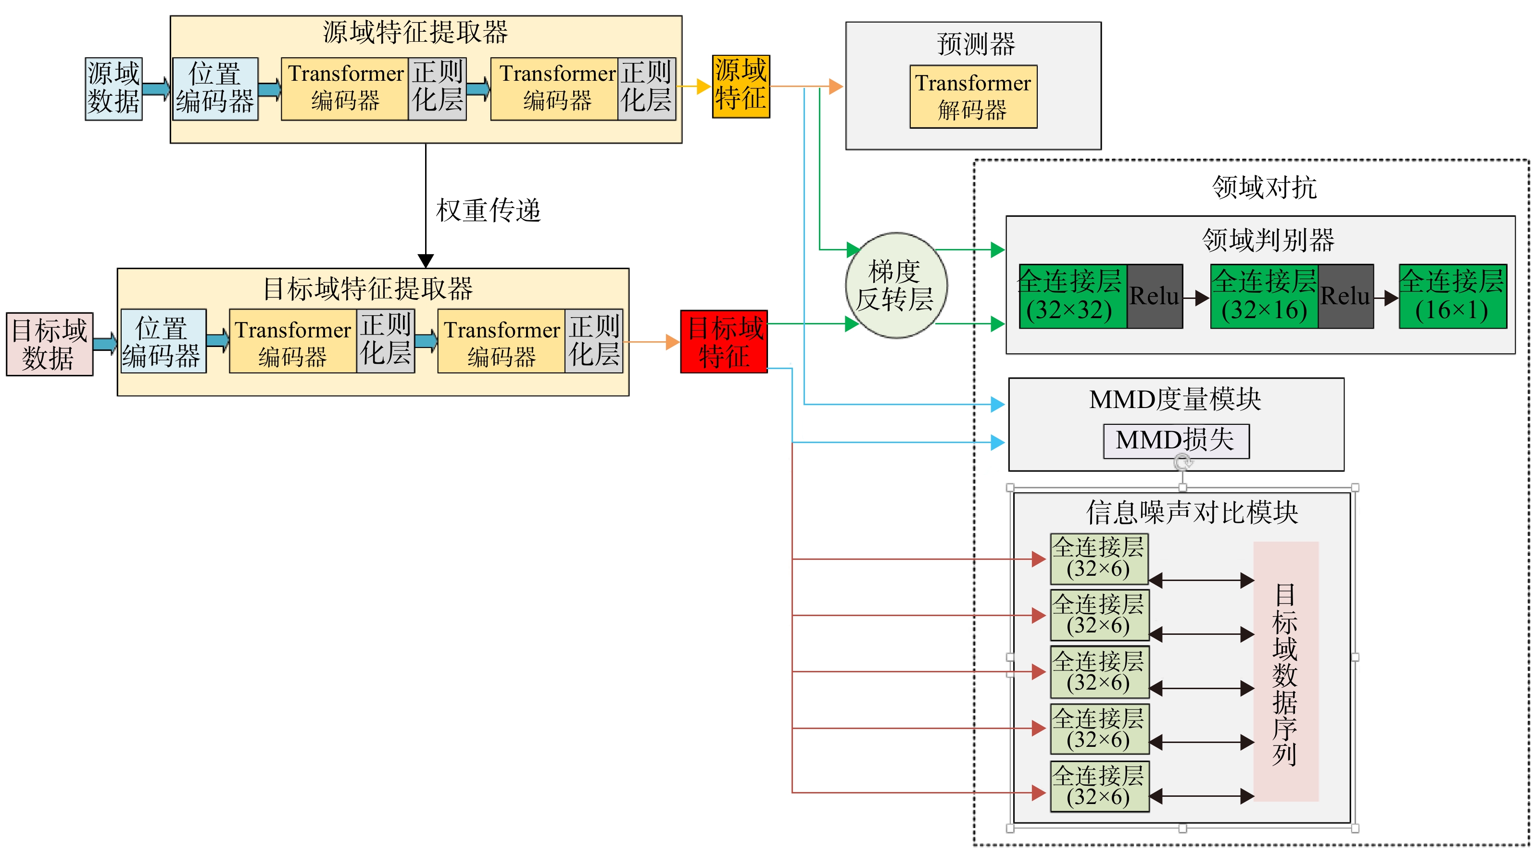Click the 全连接层 (32×16) green block
Viewport: 1533px width, 854px height.
[x=1265, y=296]
